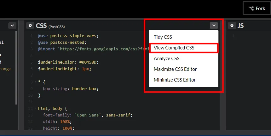The image size is (271, 136).
Task: Click the Fork button
Action: point(257,8)
